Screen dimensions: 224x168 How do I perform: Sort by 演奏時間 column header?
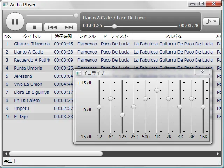point(63,36)
